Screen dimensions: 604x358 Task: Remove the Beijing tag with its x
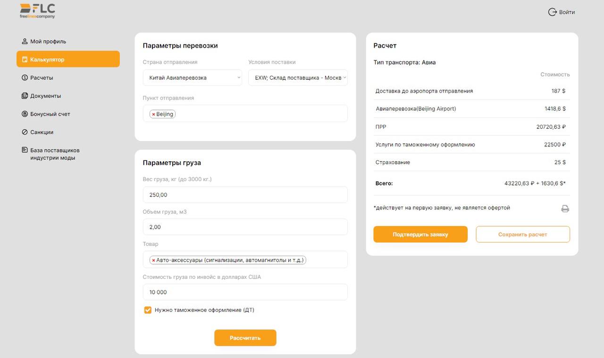[153, 114]
